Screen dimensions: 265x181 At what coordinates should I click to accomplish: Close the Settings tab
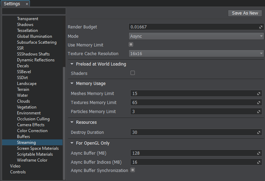tap(27, 4)
